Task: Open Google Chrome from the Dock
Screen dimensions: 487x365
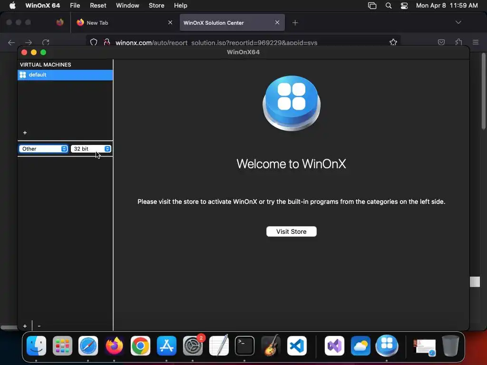Action: [140, 346]
